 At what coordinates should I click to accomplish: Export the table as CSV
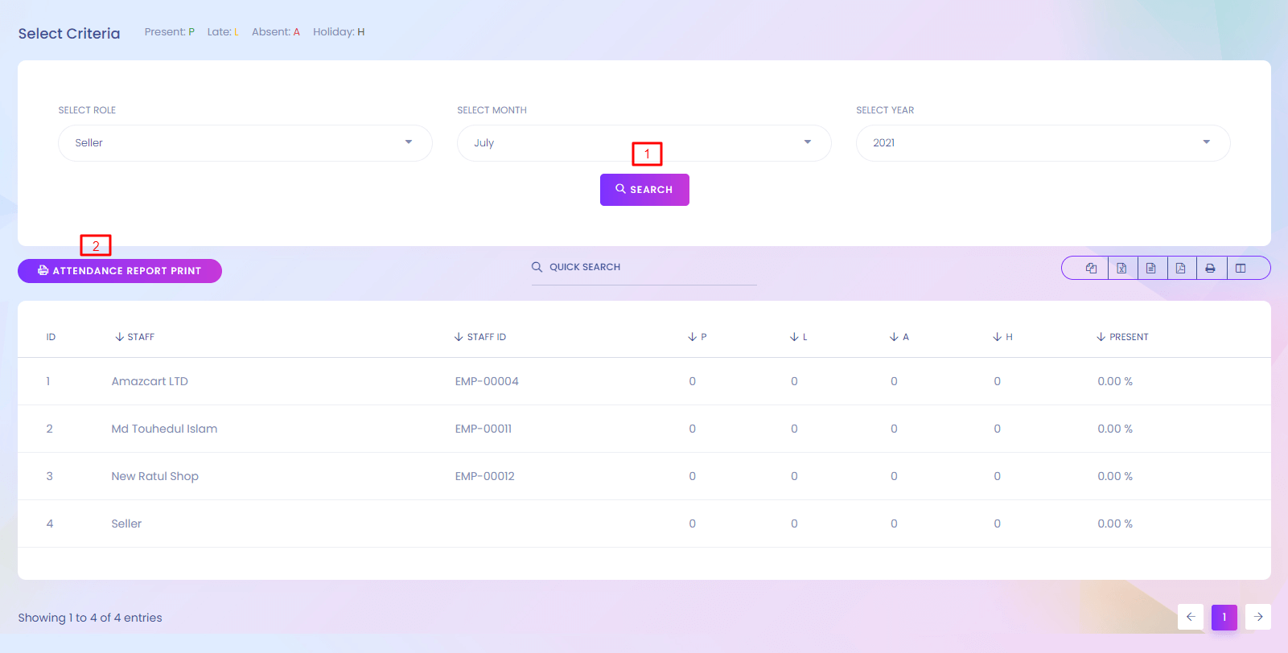(x=1151, y=269)
